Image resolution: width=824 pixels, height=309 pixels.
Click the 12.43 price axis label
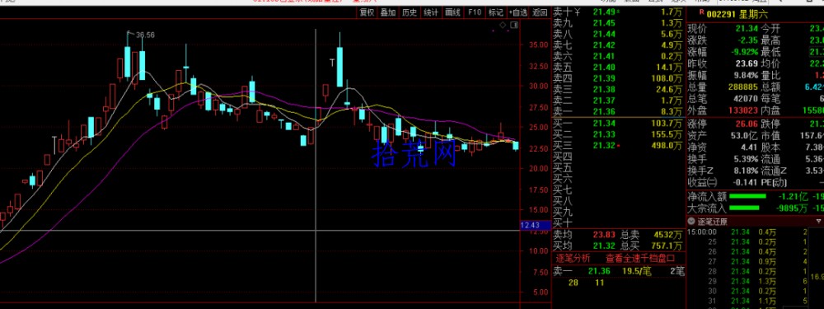tap(530, 225)
